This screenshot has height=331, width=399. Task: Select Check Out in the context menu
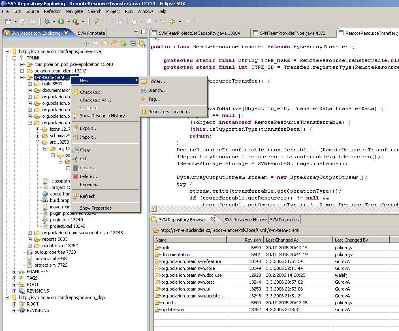tap(90, 92)
